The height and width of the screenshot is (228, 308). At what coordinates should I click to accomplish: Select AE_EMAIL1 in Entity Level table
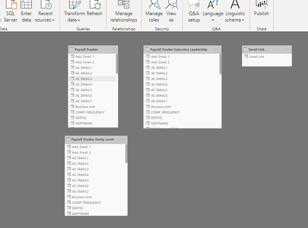pos(95,158)
